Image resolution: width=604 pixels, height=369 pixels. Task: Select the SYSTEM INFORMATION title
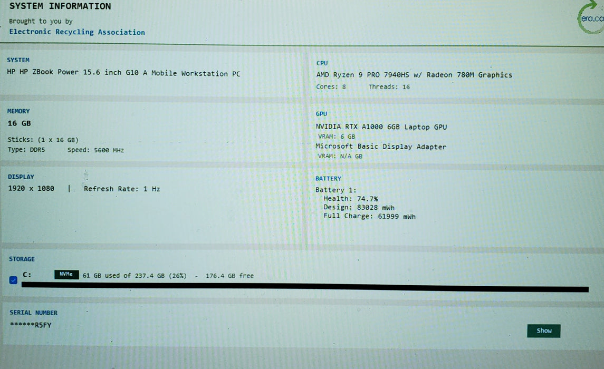tap(60, 6)
